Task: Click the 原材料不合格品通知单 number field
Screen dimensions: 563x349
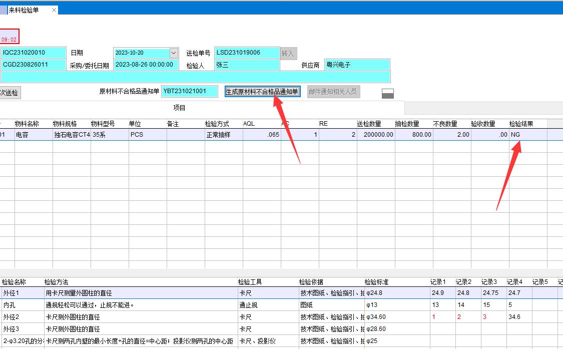Action: (x=190, y=92)
